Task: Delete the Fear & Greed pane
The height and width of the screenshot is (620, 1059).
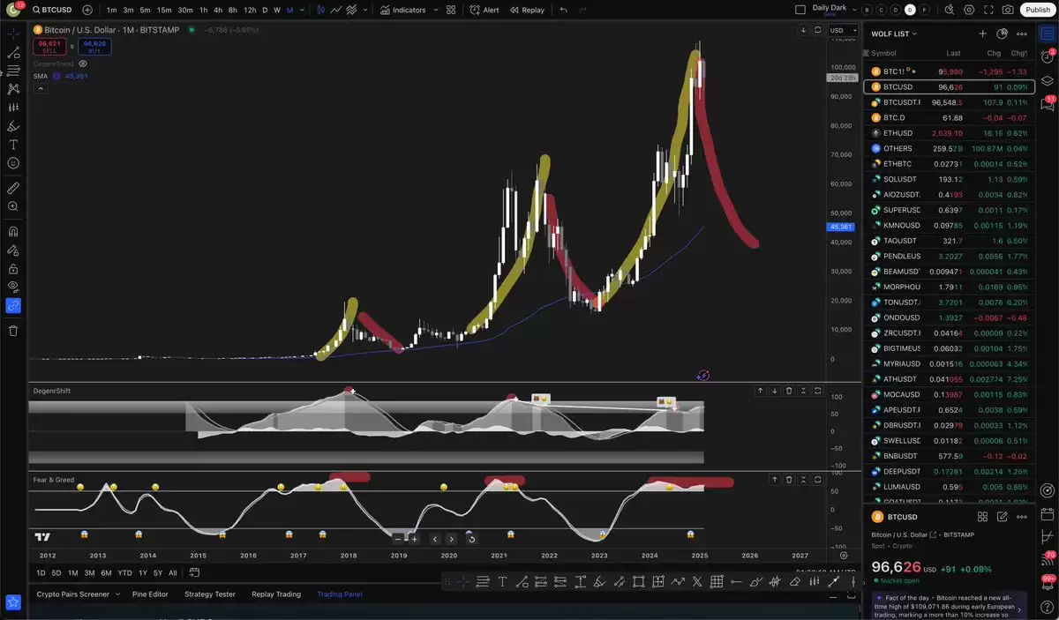Action: tap(789, 479)
